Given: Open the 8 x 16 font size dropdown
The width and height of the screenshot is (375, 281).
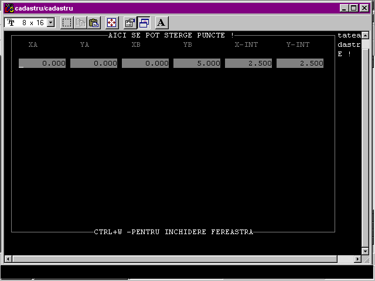Looking at the screenshot, I should click(x=50, y=23).
